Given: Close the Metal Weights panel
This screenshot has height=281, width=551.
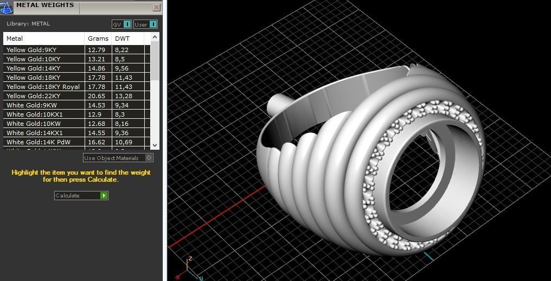Looking at the screenshot, I should 157,8.
